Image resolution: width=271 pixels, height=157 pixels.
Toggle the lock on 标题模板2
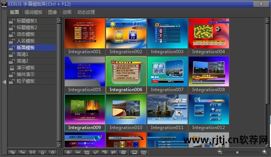12,28
